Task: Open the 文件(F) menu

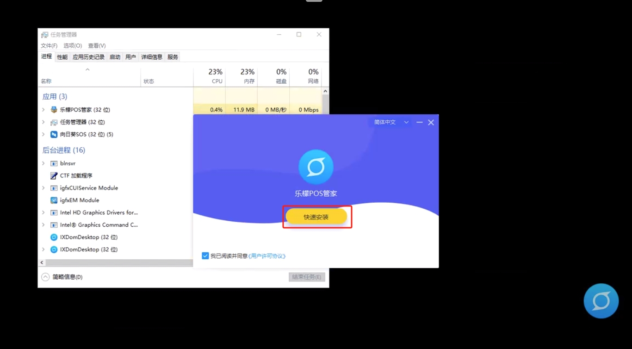Action: 49,45
